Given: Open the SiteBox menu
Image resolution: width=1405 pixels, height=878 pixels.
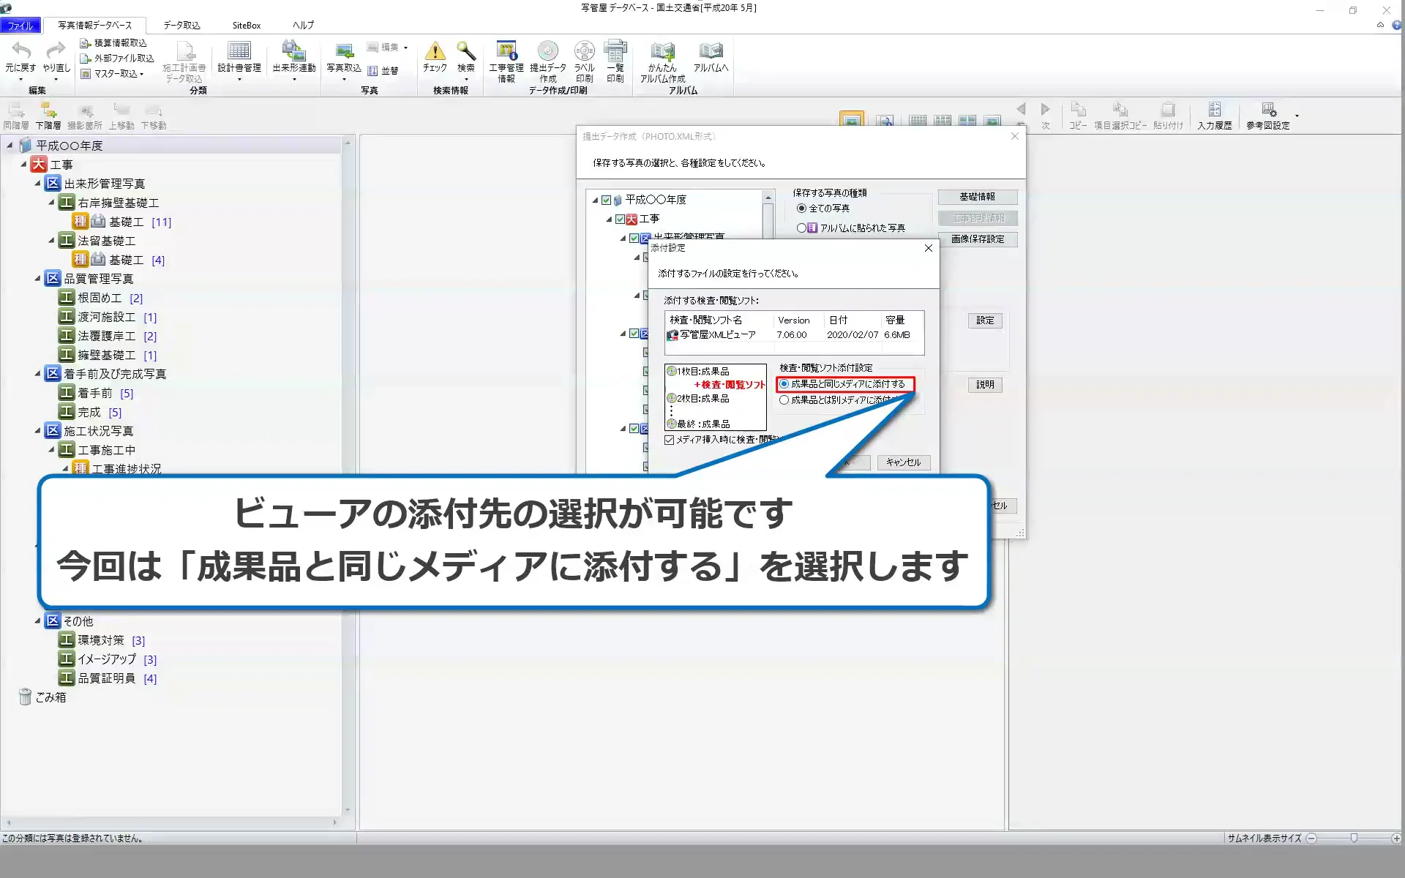Looking at the screenshot, I should pyautogui.click(x=246, y=24).
